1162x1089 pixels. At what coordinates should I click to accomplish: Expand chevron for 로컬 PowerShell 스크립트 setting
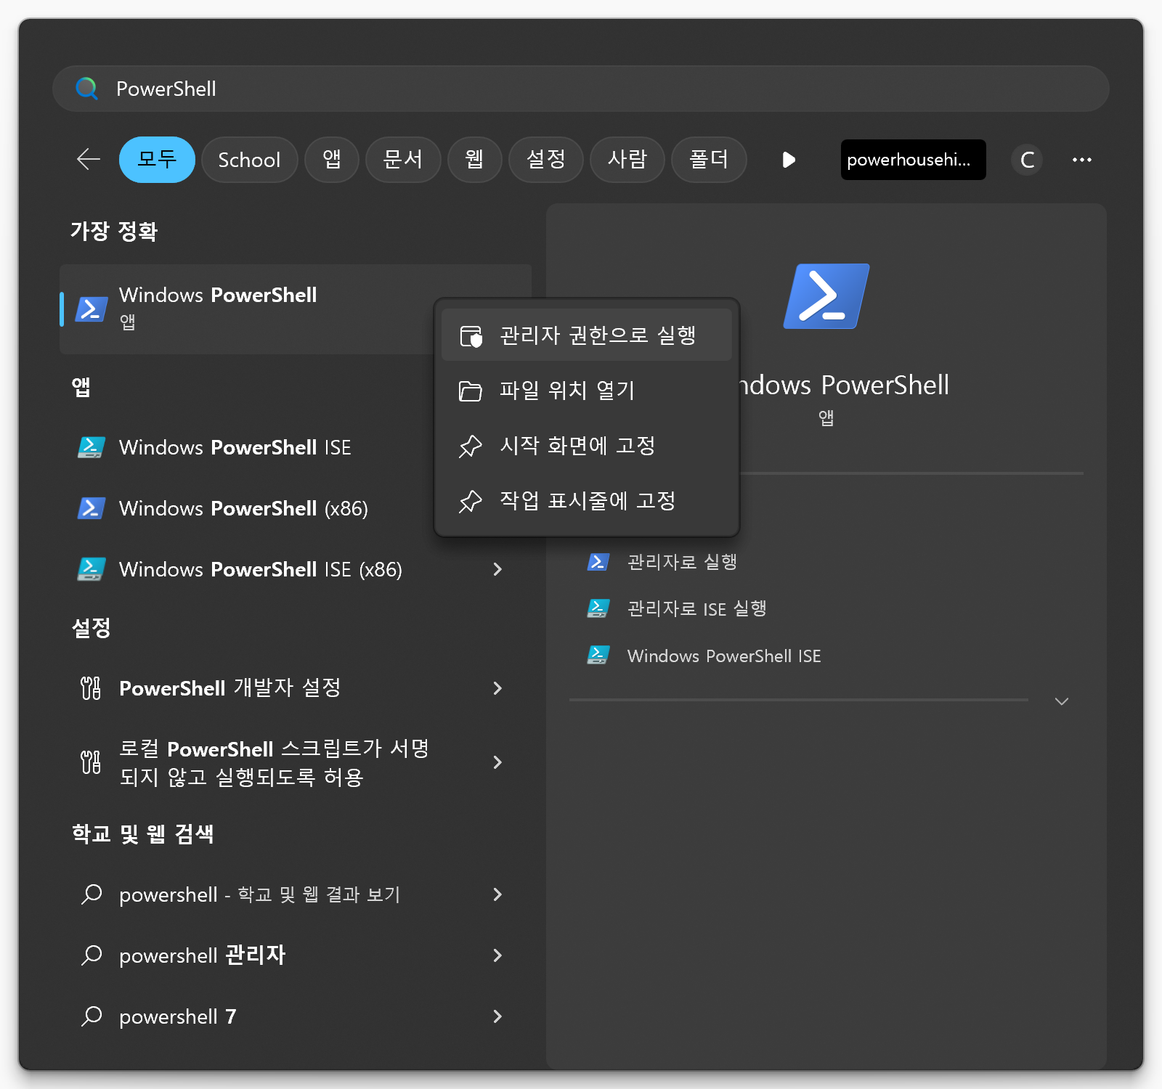coord(497,762)
